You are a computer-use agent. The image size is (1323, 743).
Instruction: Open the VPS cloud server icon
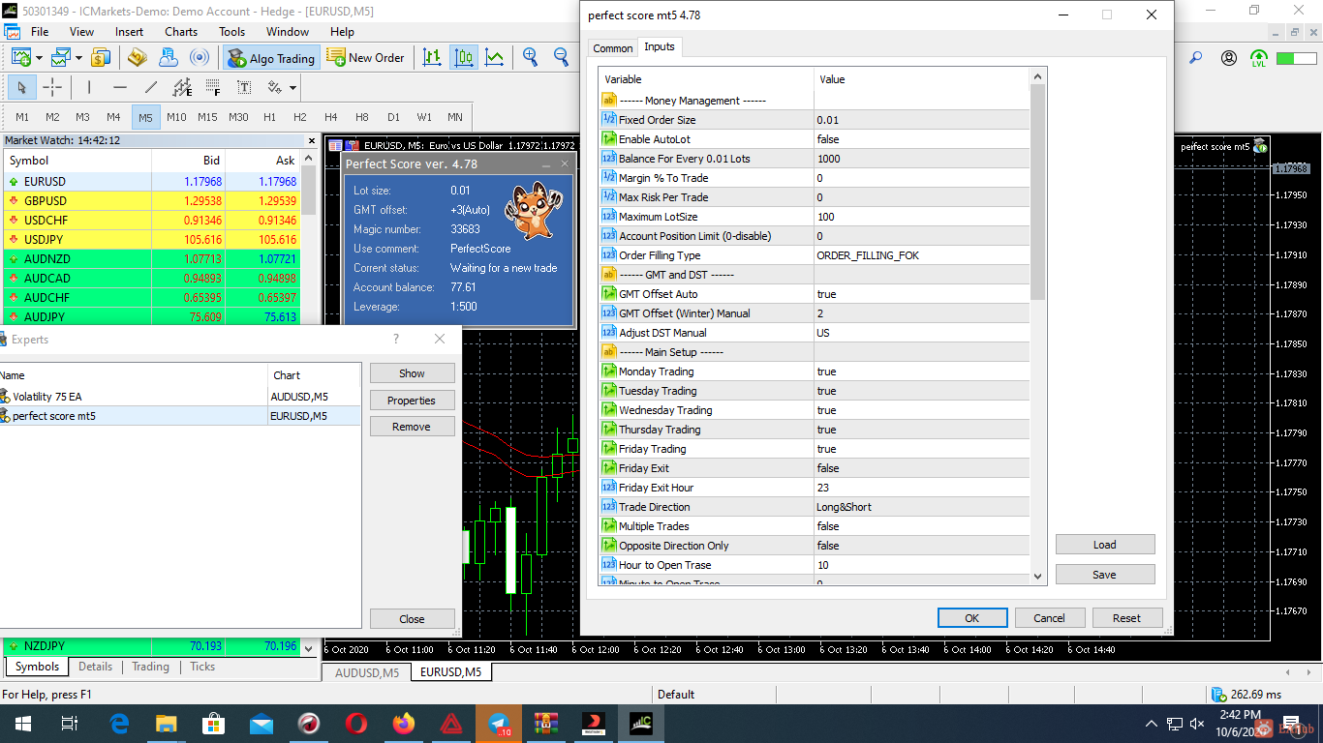168,58
